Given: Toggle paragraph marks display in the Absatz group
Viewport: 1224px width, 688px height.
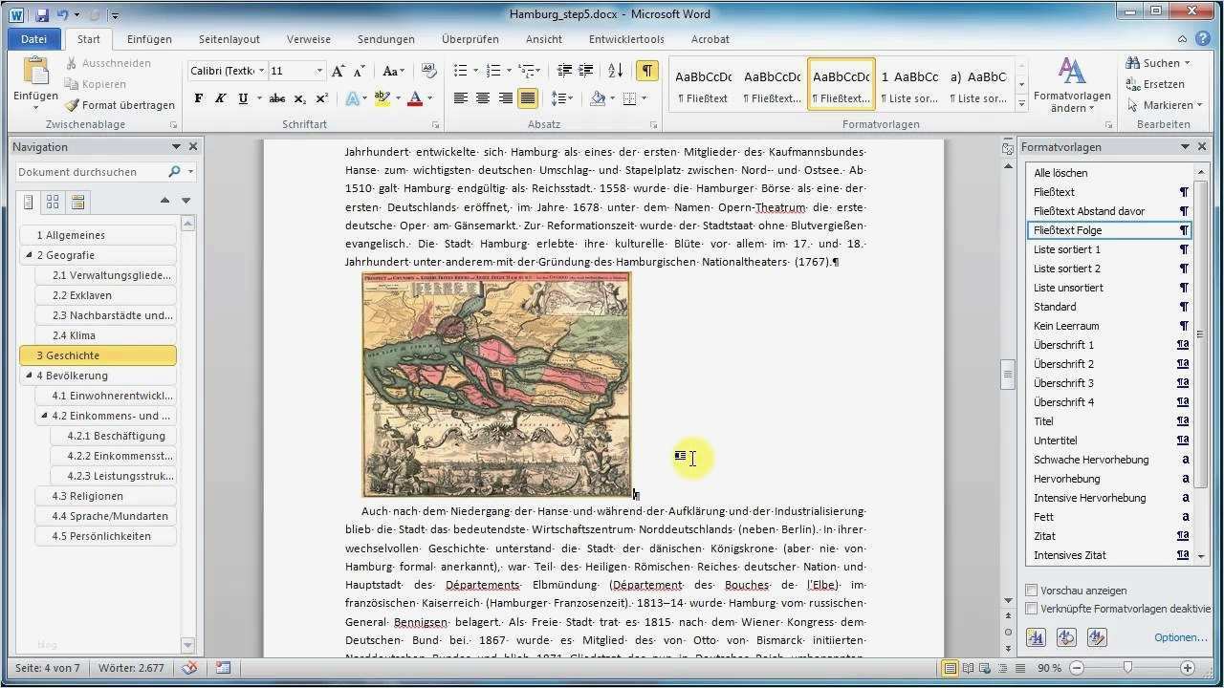Looking at the screenshot, I should coord(648,71).
